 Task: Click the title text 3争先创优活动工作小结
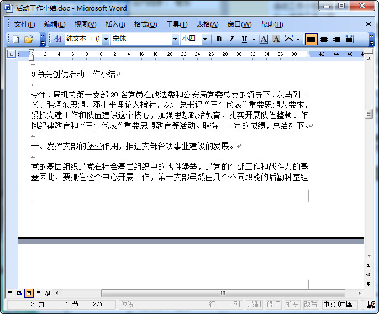pos(73,74)
